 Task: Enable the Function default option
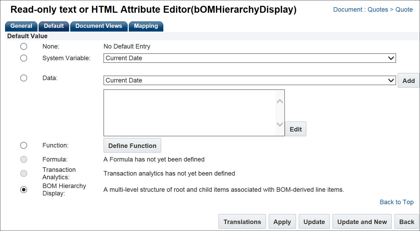24,145
